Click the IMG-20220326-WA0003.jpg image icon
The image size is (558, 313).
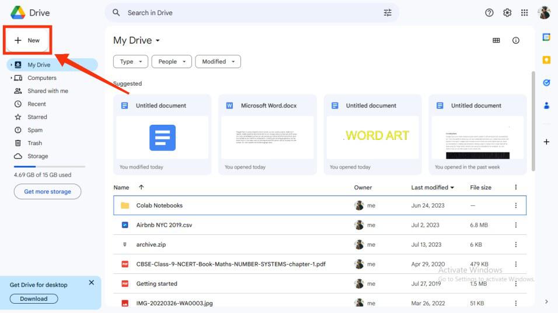125,303
